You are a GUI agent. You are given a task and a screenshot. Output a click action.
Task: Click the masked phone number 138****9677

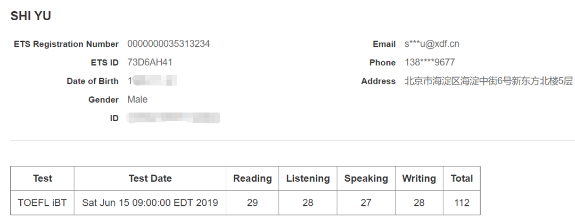pyautogui.click(x=430, y=63)
